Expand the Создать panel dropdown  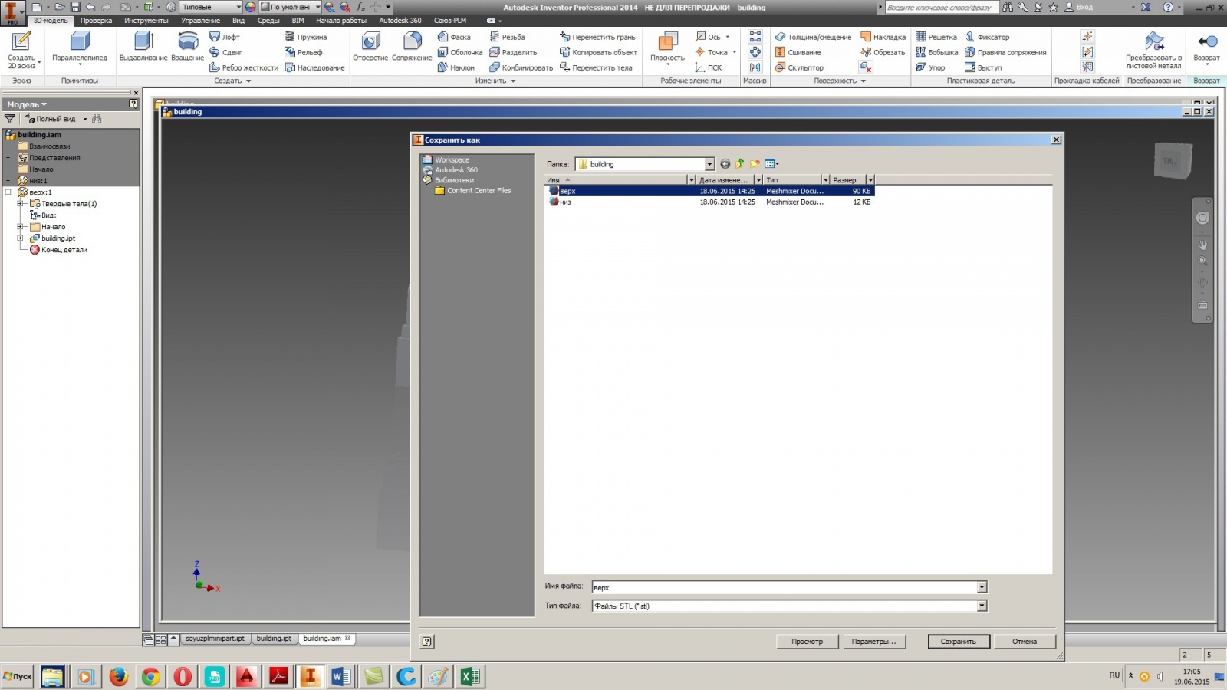(232, 80)
